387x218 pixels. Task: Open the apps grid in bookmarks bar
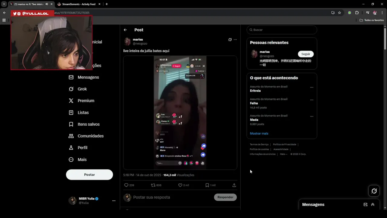click(4, 20)
